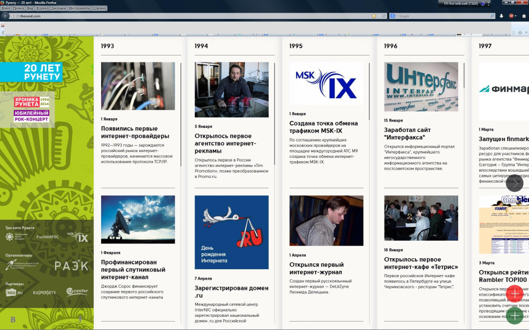Image resolution: width=529 pixels, height=330 pixels.
Task: Click the red plus circle button
Action: [x=514, y=293]
